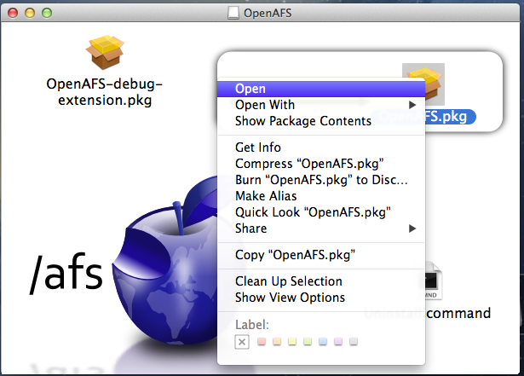Zoom the OpenAFS window with green button
This screenshot has width=524, height=376.
[x=47, y=13]
